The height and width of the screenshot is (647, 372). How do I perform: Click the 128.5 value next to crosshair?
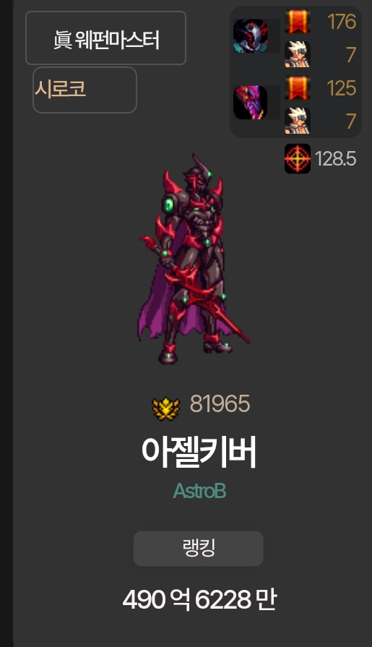pyautogui.click(x=336, y=159)
